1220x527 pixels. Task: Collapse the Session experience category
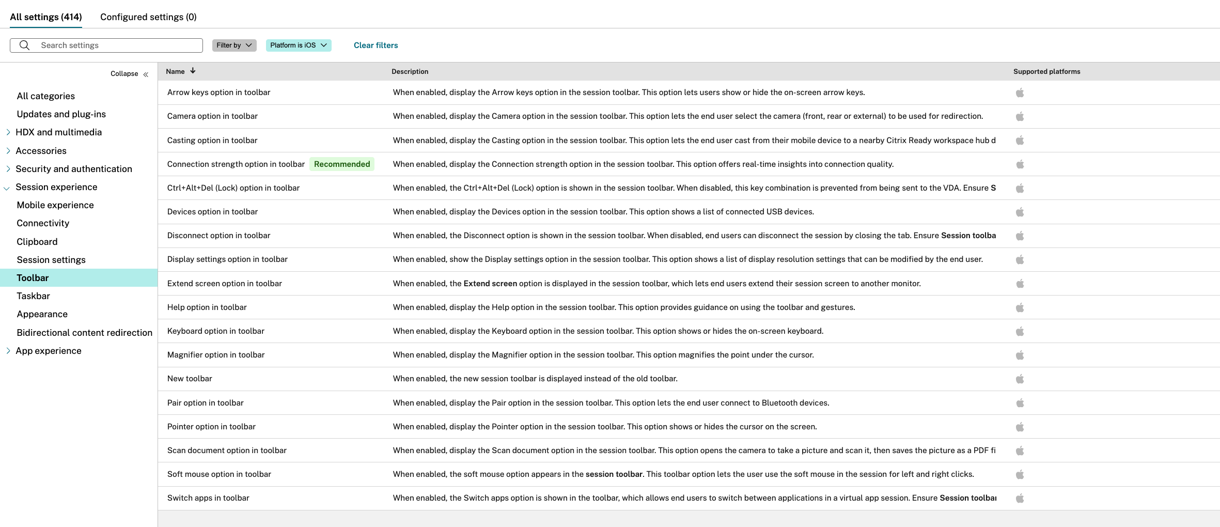tap(7, 188)
